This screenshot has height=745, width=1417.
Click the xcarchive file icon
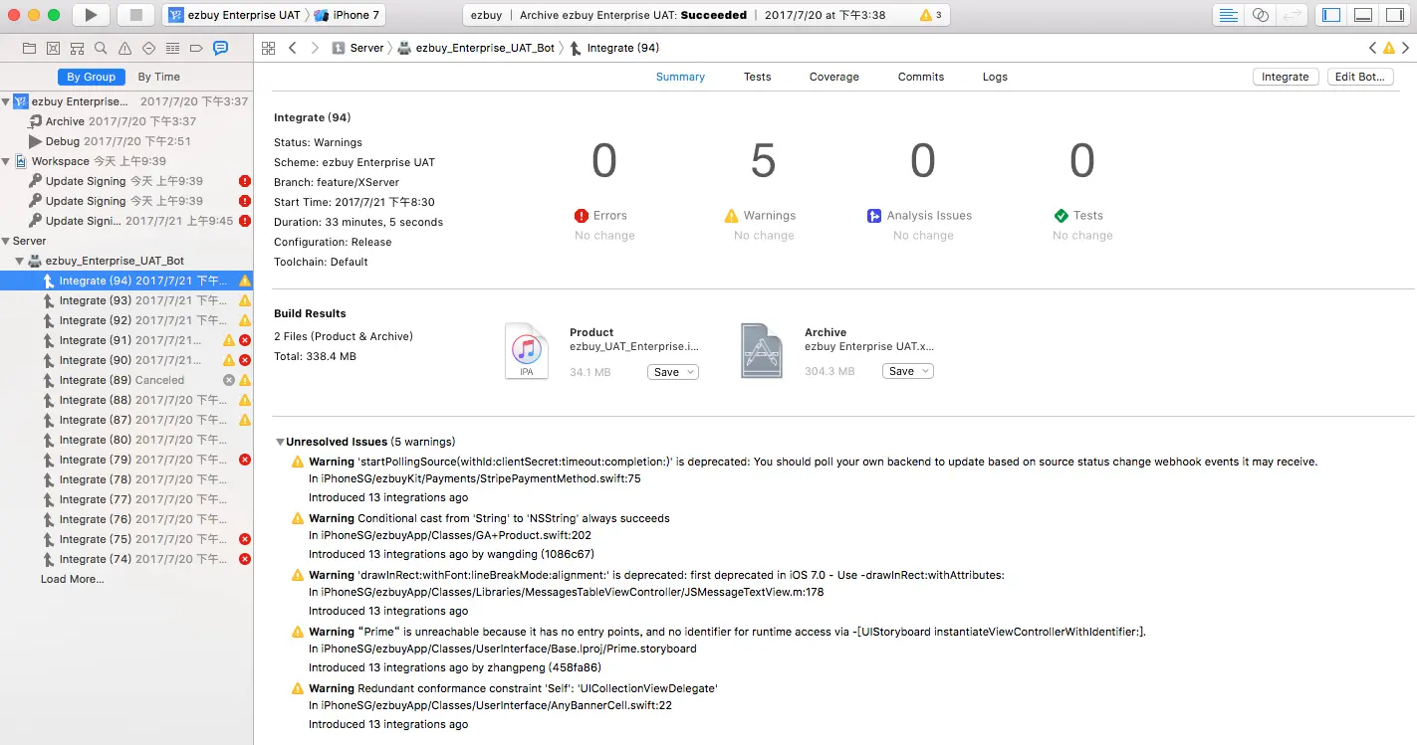[762, 350]
